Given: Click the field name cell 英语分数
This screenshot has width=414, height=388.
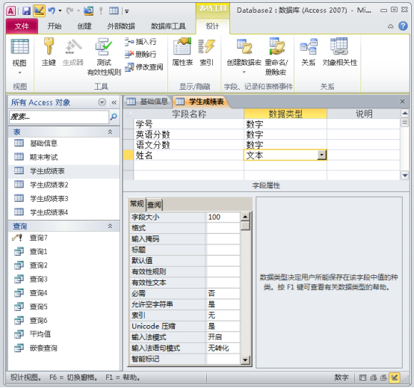Looking at the screenshot, I should 188,135.
